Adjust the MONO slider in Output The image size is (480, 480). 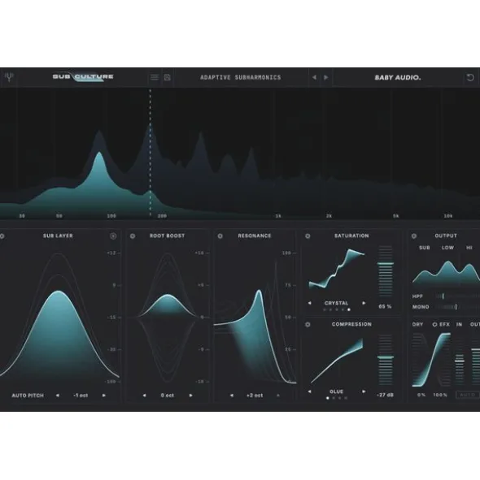457,307
